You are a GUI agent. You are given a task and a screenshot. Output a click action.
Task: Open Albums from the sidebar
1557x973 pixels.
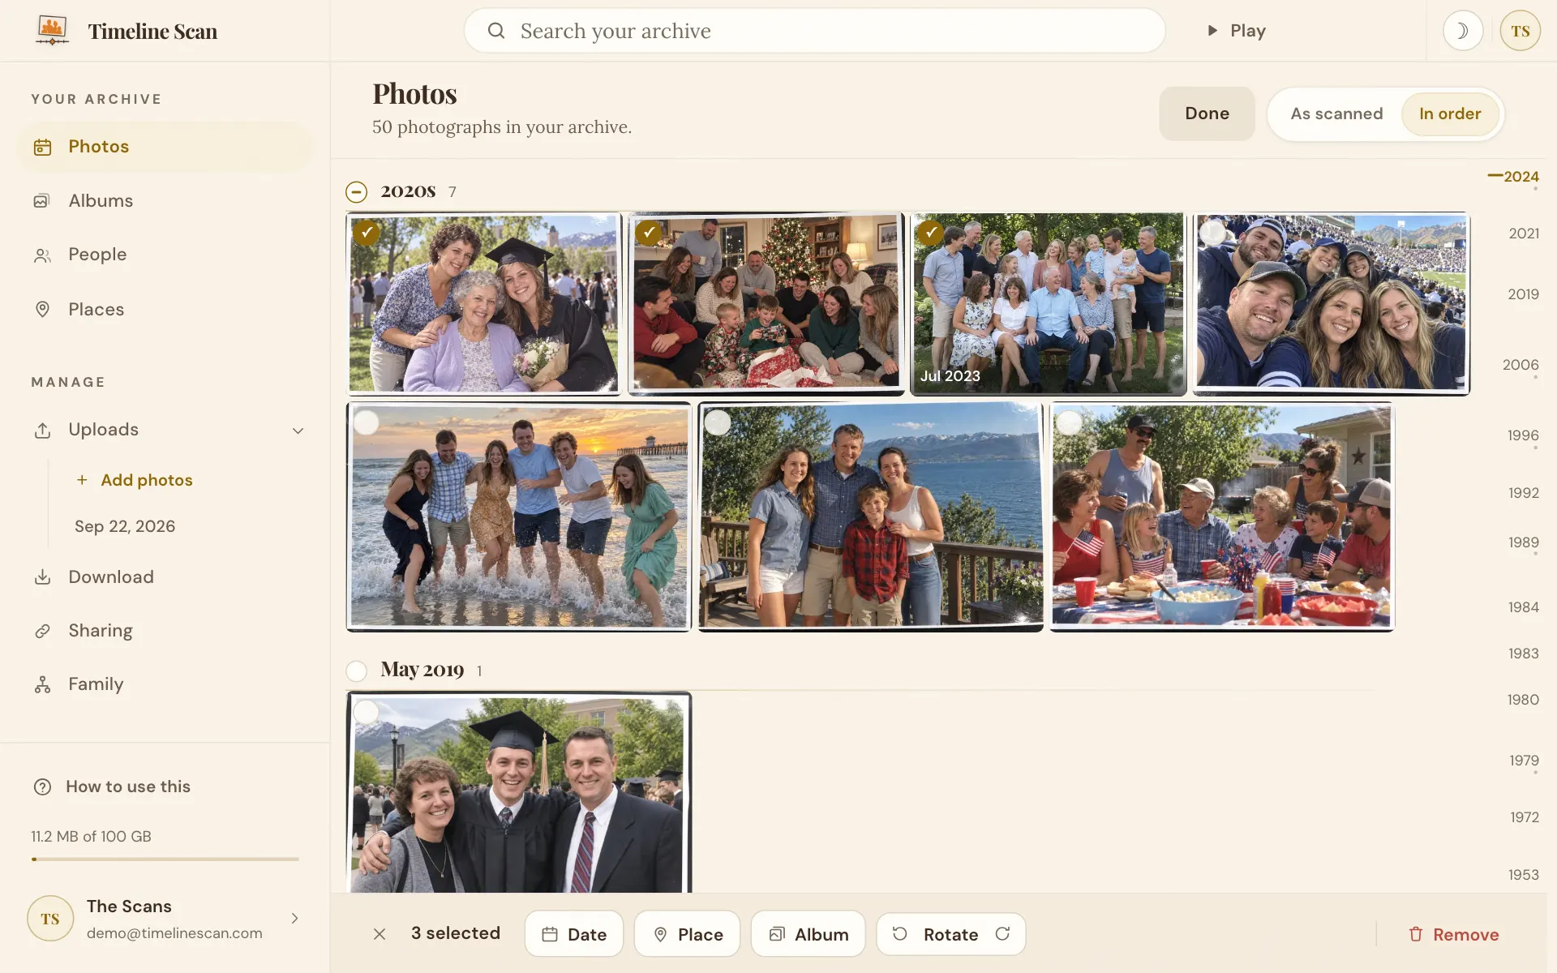pos(165,200)
